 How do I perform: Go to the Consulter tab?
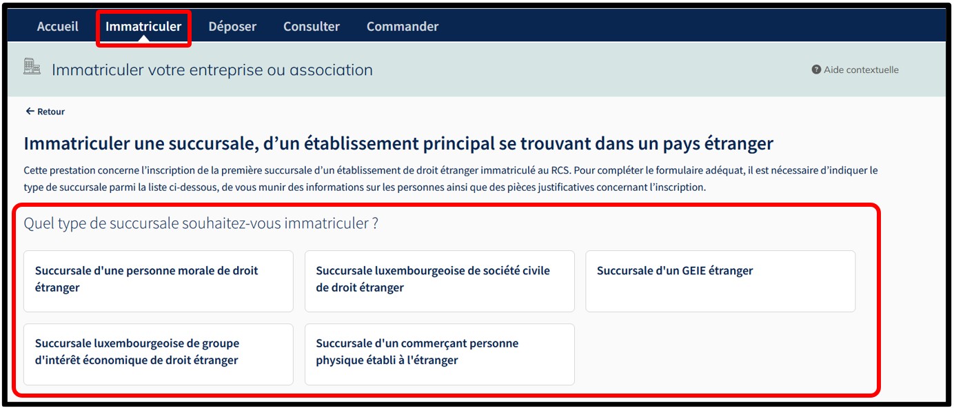[x=311, y=26]
